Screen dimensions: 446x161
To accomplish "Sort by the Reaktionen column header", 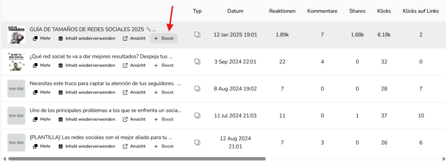I will point(282,11).
